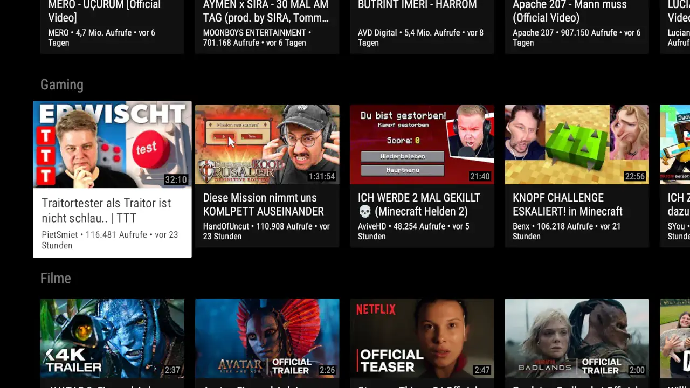
Task: Click the 2:37 duration badge
Action: (x=172, y=370)
